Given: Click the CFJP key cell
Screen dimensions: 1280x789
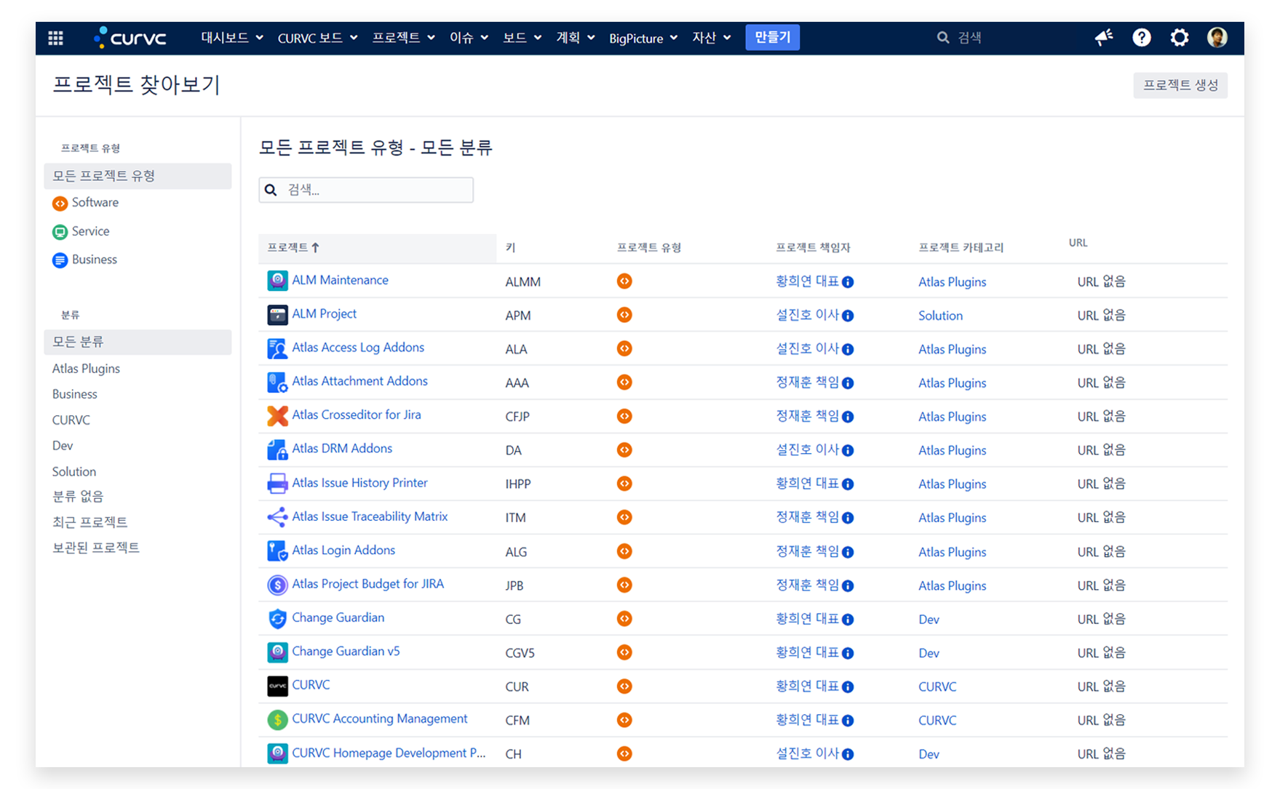Looking at the screenshot, I should pos(517,417).
